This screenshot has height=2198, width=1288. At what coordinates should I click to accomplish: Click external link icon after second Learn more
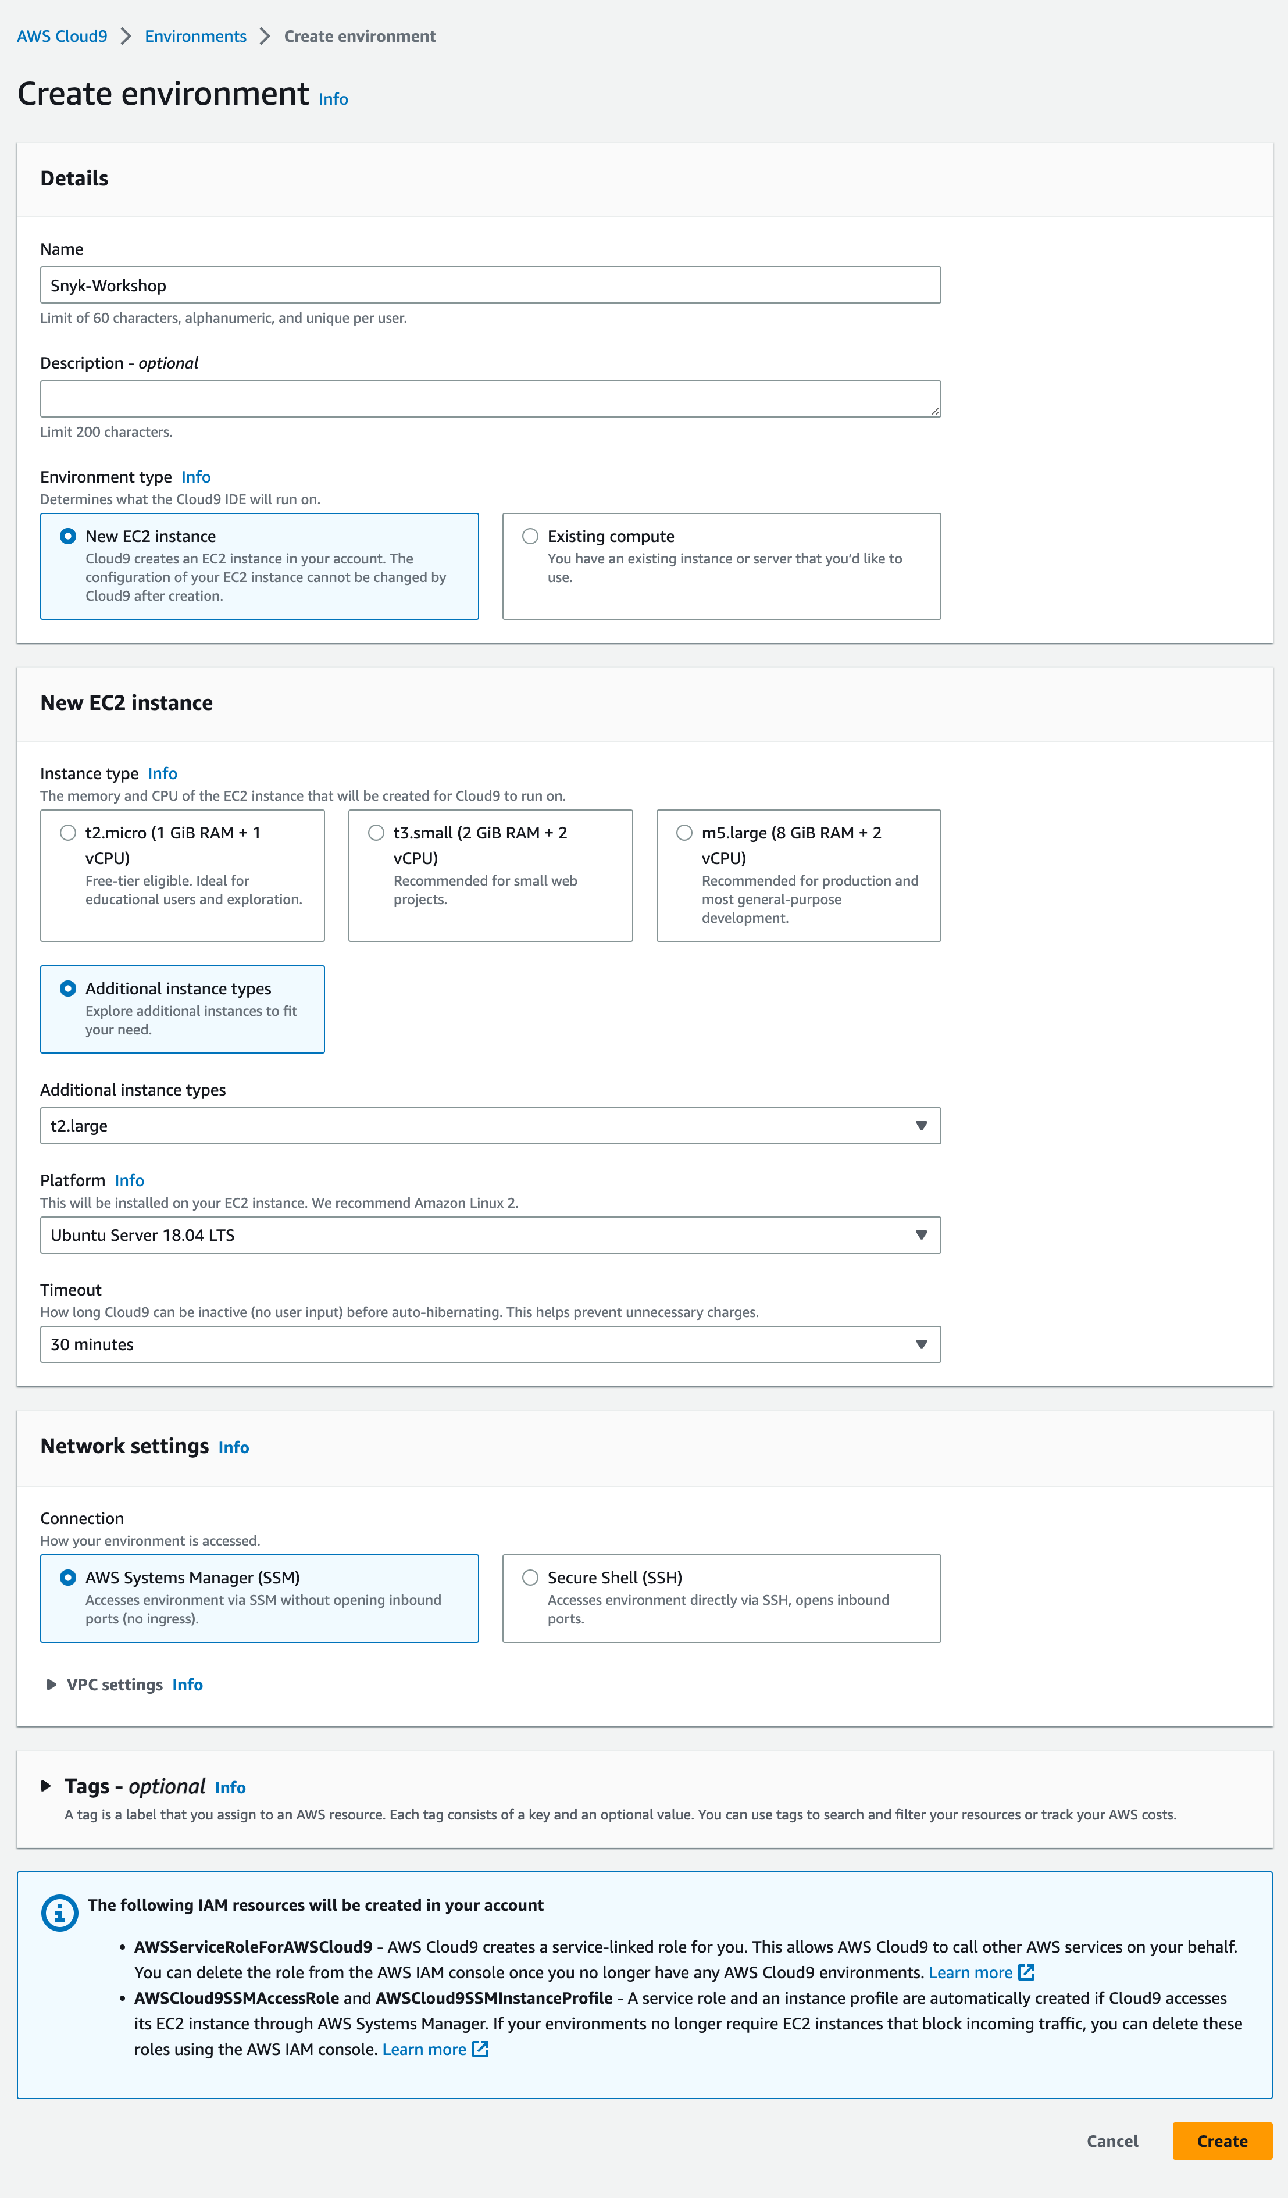pyautogui.click(x=480, y=2049)
